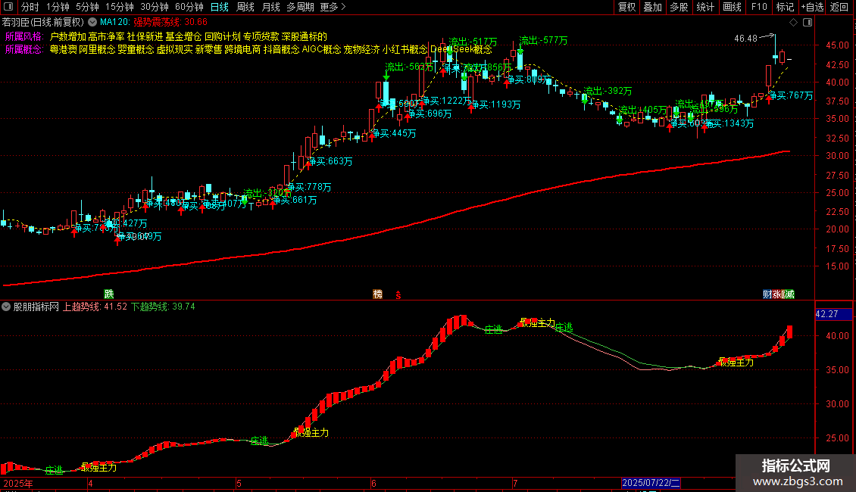Click the 所属风格 label
The width and height of the screenshot is (856, 492).
(x=24, y=36)
